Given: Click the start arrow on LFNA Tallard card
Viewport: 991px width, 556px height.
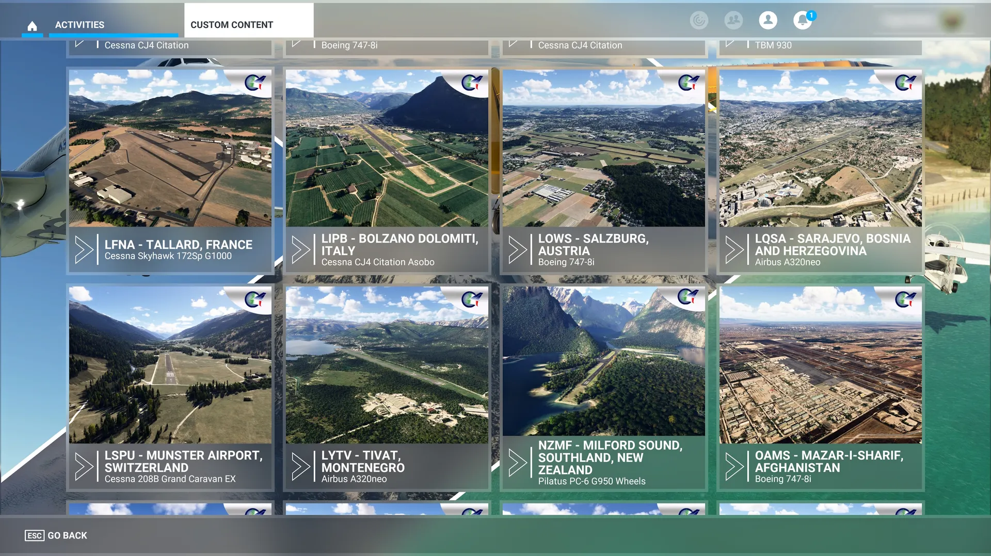Looking at the screenshot, I should [x=84, y=250].
